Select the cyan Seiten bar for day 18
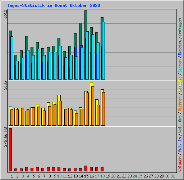Image resolution: width=184 pixels, height=180 pixels. (103, 51)
